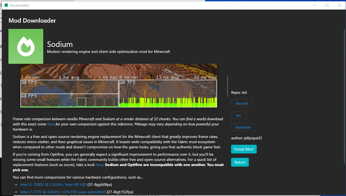The height and width of the screenshot is (196, 346).
Task: Click the Return button
Action: pyautogui.click(x=240, y=162)
